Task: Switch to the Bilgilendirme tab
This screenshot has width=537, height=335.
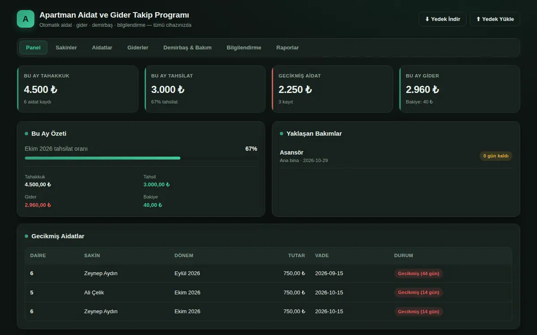Action: tap(244, 47)
